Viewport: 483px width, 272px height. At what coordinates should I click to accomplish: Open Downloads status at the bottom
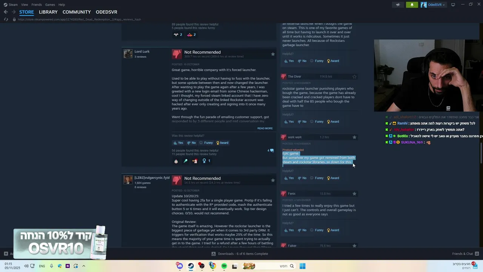240,254
